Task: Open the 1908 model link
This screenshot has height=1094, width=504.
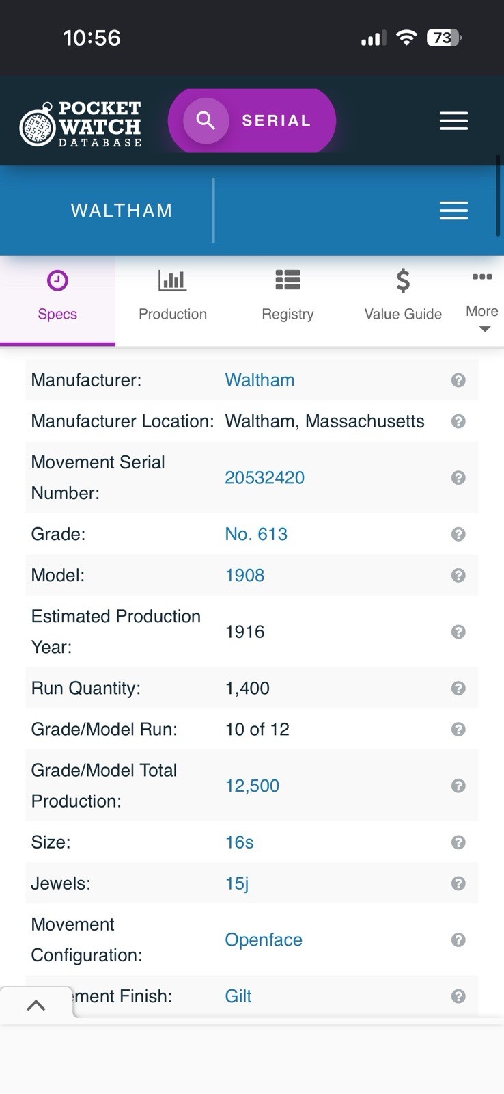Action: (x=244, y=575)
